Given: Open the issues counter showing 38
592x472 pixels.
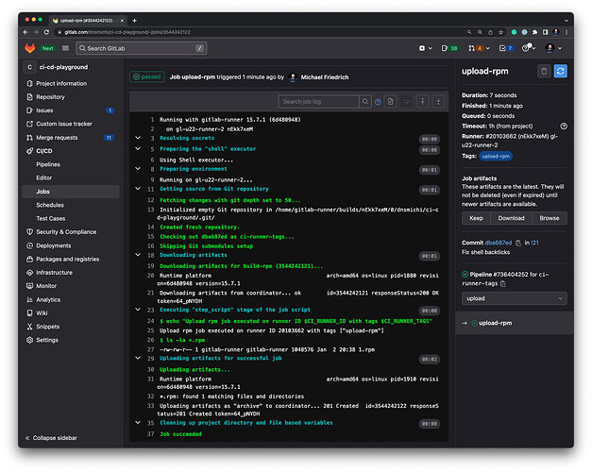Looking at the screenshot, I should (x=449, y=48).
